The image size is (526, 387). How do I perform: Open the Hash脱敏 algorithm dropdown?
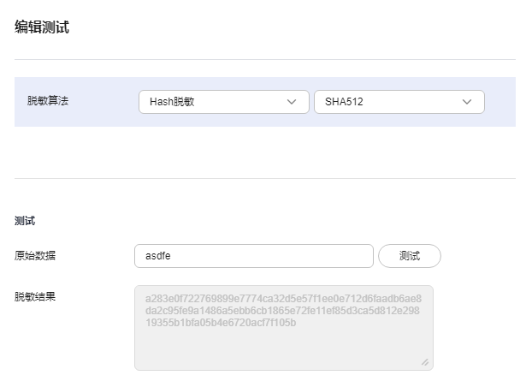[224, 102]
